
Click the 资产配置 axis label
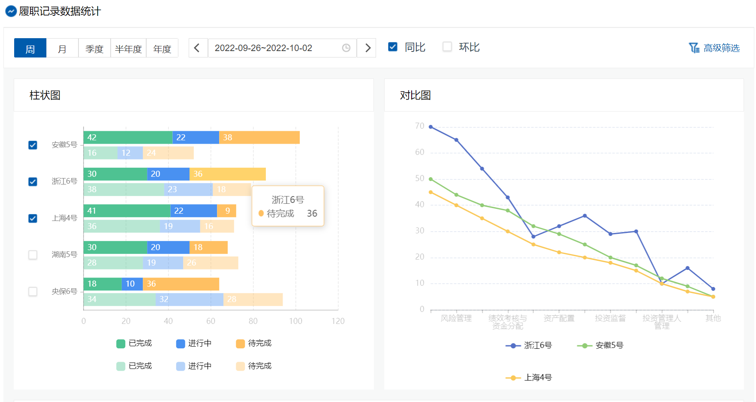click(559, 318)
